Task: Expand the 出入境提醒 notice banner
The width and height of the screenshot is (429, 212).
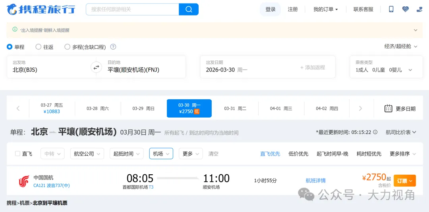Action: click(x=415, y=30)
